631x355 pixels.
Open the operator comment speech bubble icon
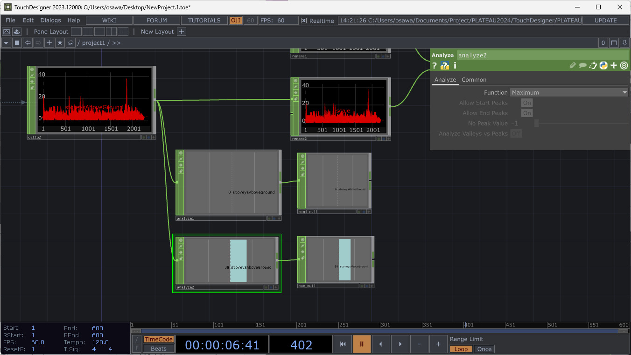click(583, 66)
